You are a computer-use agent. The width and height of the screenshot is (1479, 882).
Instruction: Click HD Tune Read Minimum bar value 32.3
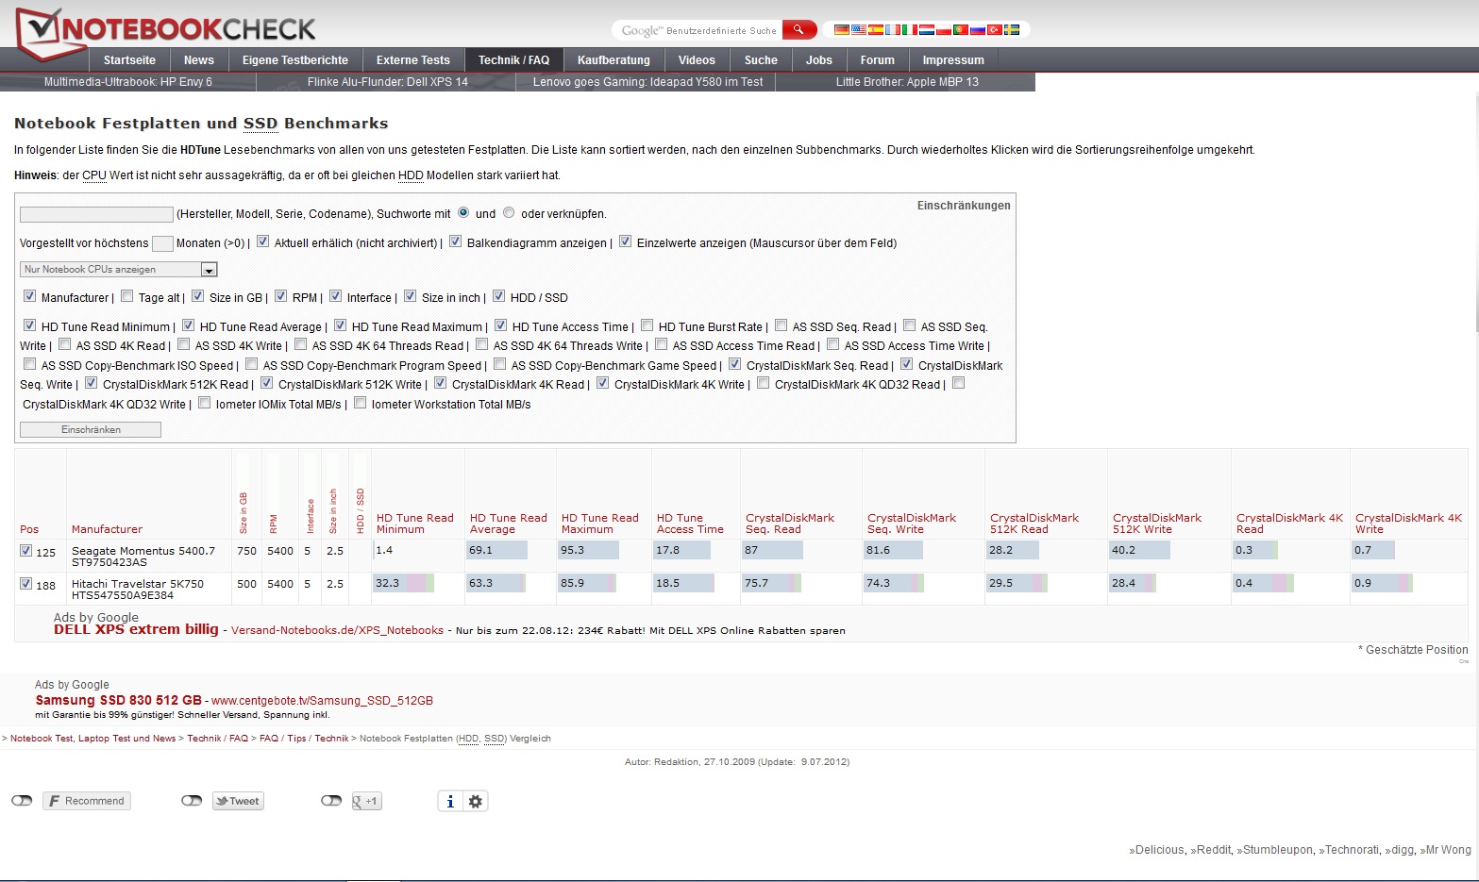coord(404,583)
